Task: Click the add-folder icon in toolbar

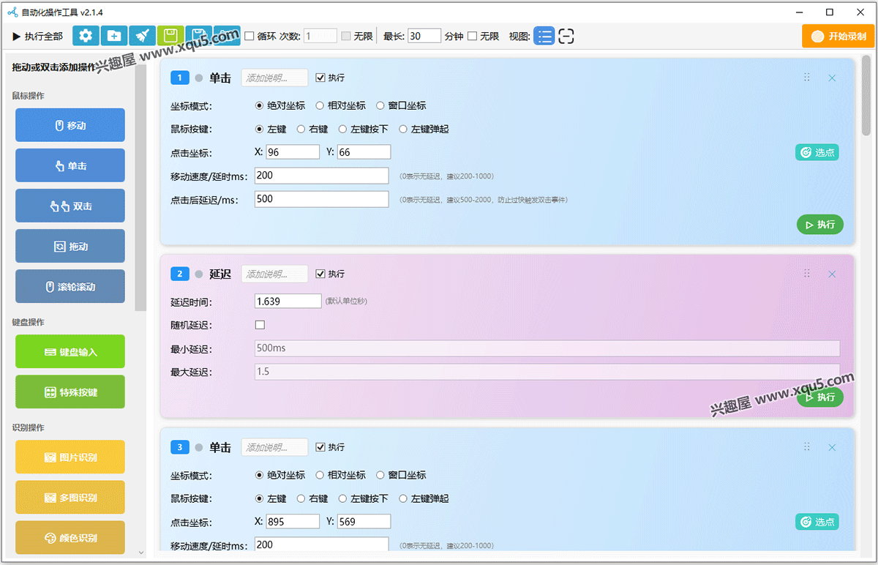Action: 114,36
